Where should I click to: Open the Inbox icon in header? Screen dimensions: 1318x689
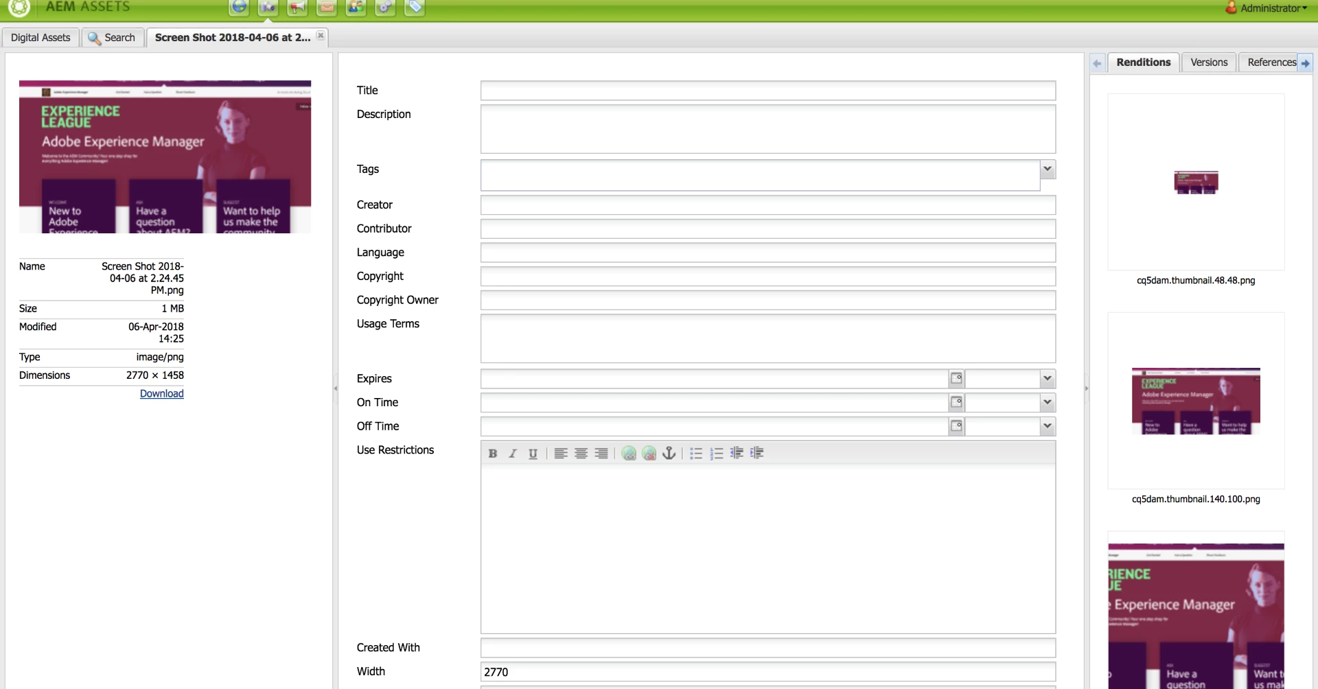tap(327, 7)
